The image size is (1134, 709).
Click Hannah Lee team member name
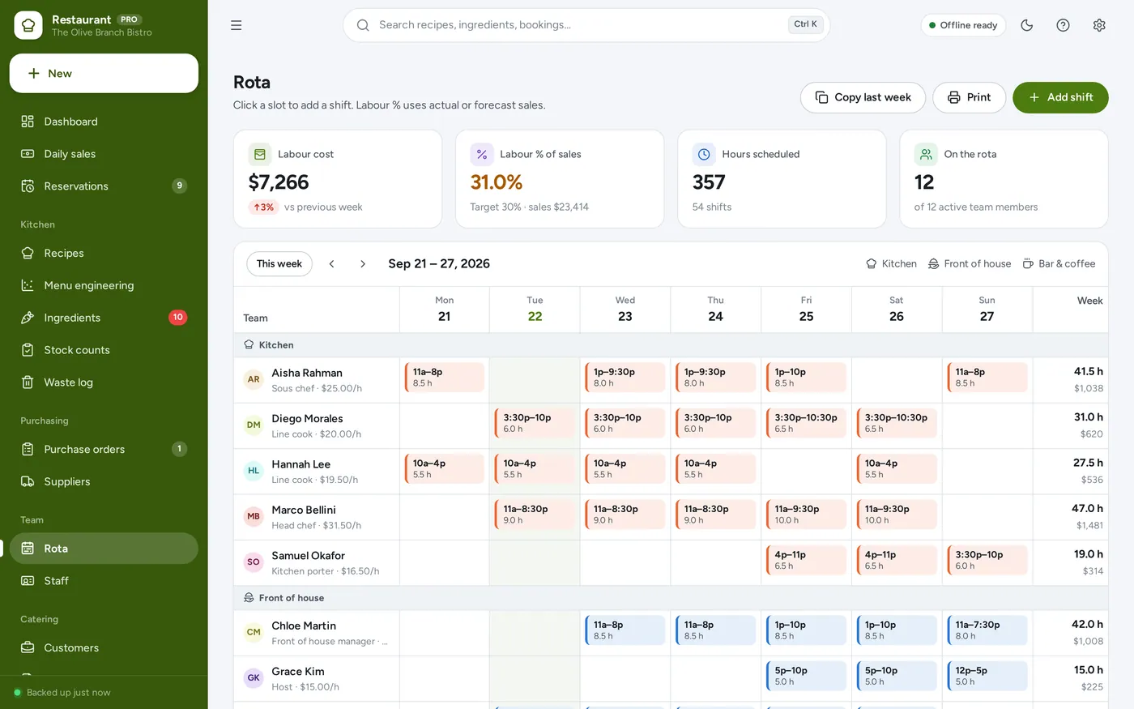tap(301, 464)
